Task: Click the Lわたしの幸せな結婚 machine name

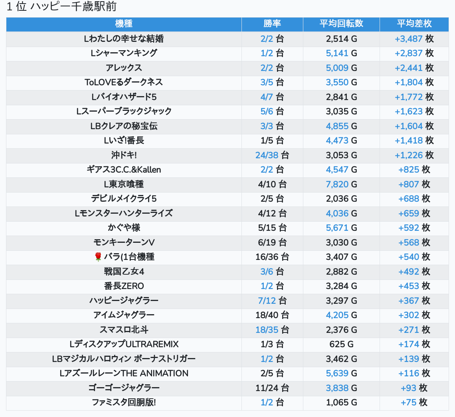Action: point(124,39)
